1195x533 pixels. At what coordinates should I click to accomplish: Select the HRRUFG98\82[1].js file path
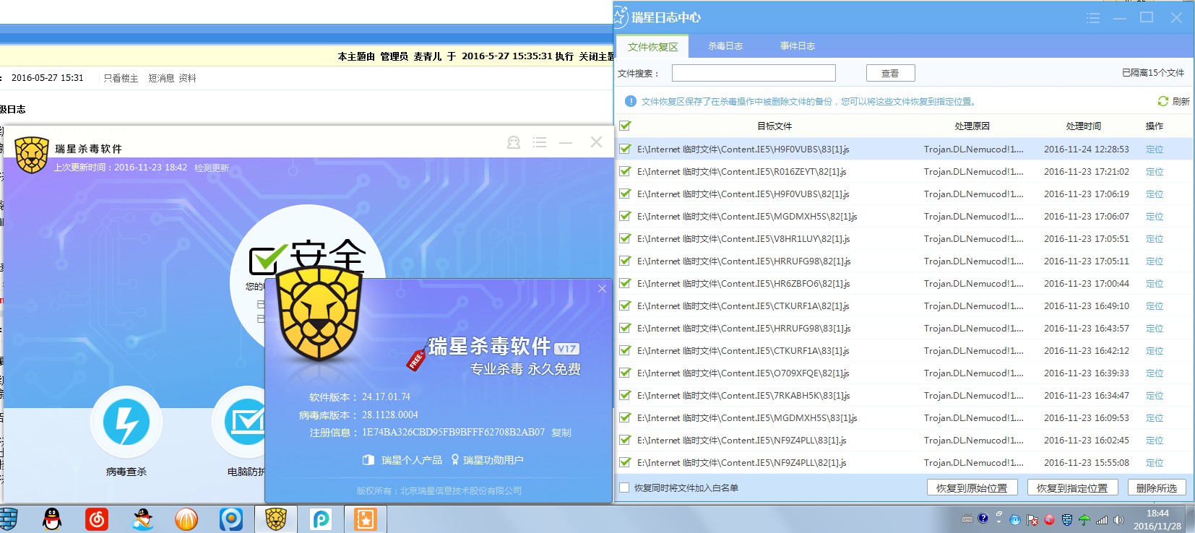(x=744, y=261)
